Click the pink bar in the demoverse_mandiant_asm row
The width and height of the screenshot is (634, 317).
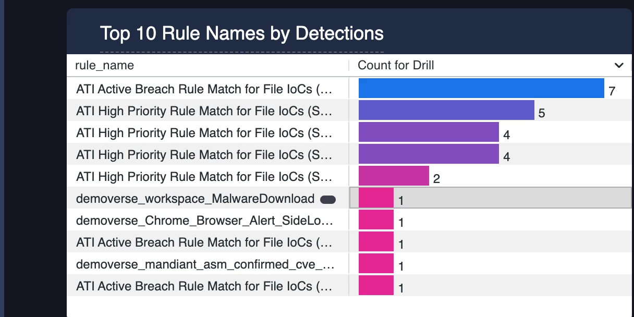click(376, 263)
